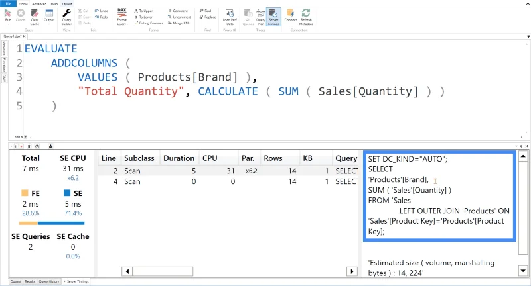Screen dimensions: 531x286
Task: Clear the cache
Action: click(35, 17)
